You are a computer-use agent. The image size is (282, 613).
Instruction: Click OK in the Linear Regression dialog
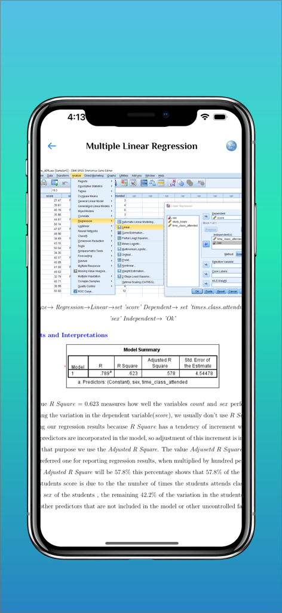click(197, 292)
